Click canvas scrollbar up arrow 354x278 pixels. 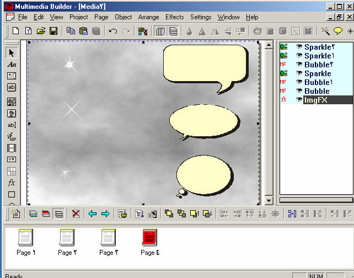pyautogui.click(x=269, y=45)
